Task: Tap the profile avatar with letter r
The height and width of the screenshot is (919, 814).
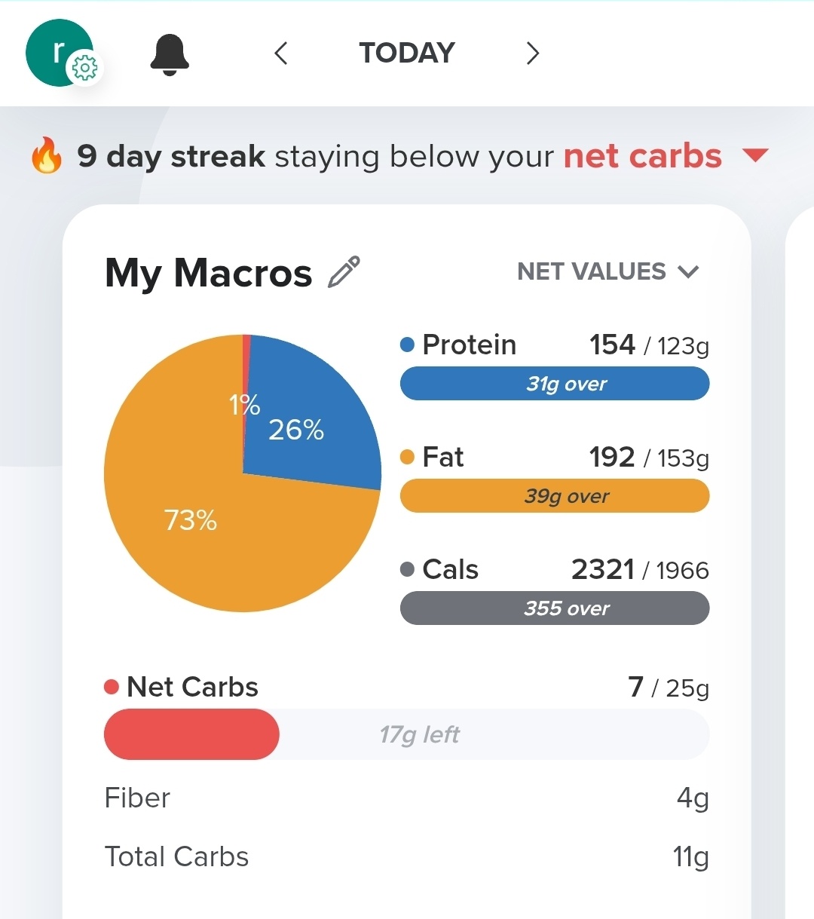Action: [x=54, y=50]
